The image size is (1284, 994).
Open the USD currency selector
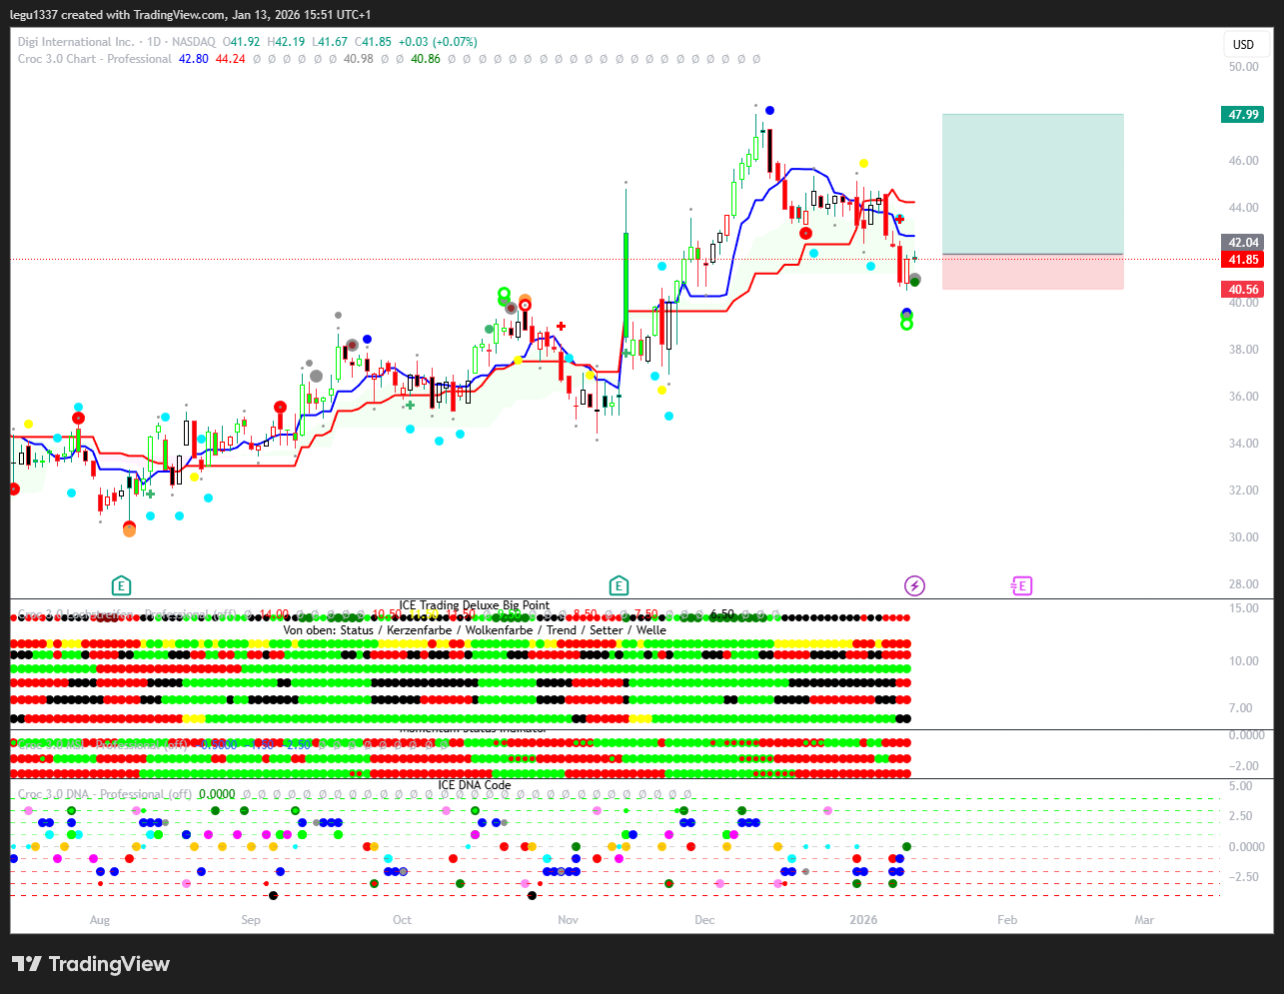click(x=1243, y=44)
